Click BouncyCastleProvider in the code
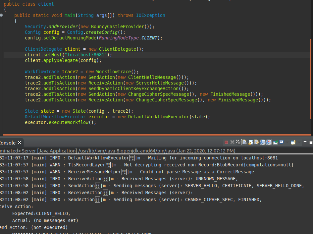 click(117, 27)
